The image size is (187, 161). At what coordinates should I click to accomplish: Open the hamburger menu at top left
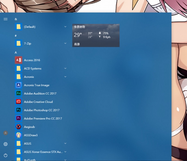[x=5, y=19]
